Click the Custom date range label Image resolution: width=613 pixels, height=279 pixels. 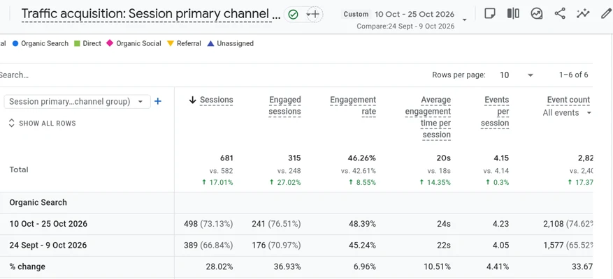pyautogui.click(x=356, y=14)
